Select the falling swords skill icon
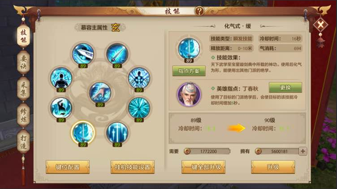 [x=117, y=132]
